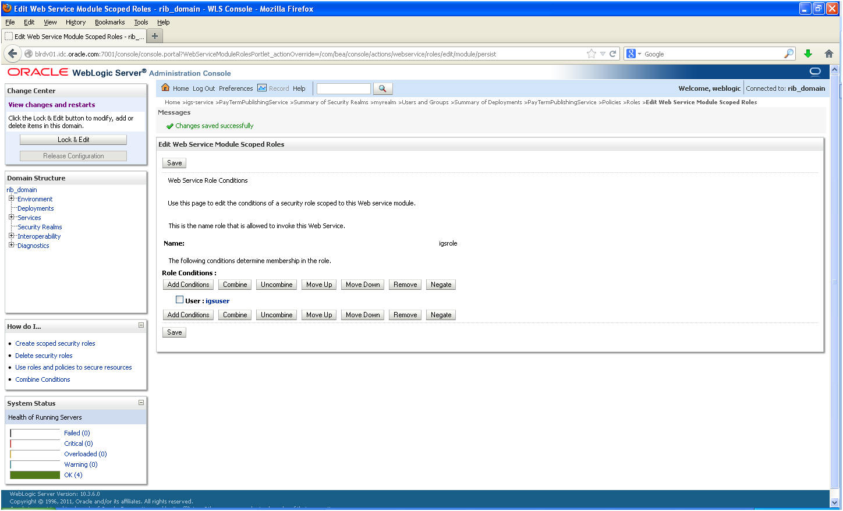Click upper Add Conditions button
This screenshot has height=511, width=843.
click(x=188, y=285)
